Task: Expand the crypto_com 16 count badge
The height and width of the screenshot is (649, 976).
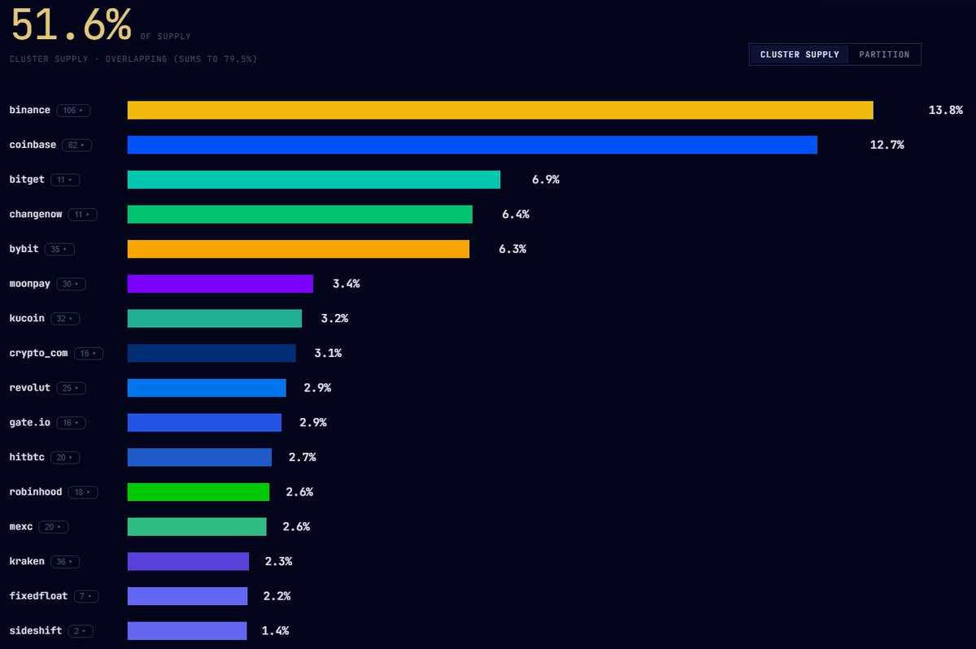Action: (x=89, y=354)
